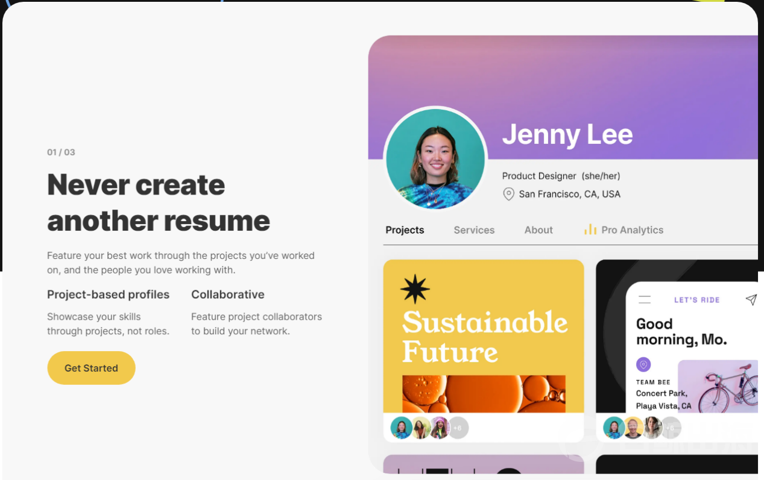Click the orange bubbles image
Viewport: 764px width, 480px height.
point(484,393)
